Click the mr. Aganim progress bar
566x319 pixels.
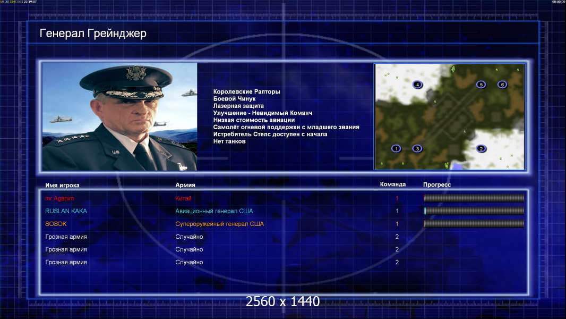(x=474, y=198)
